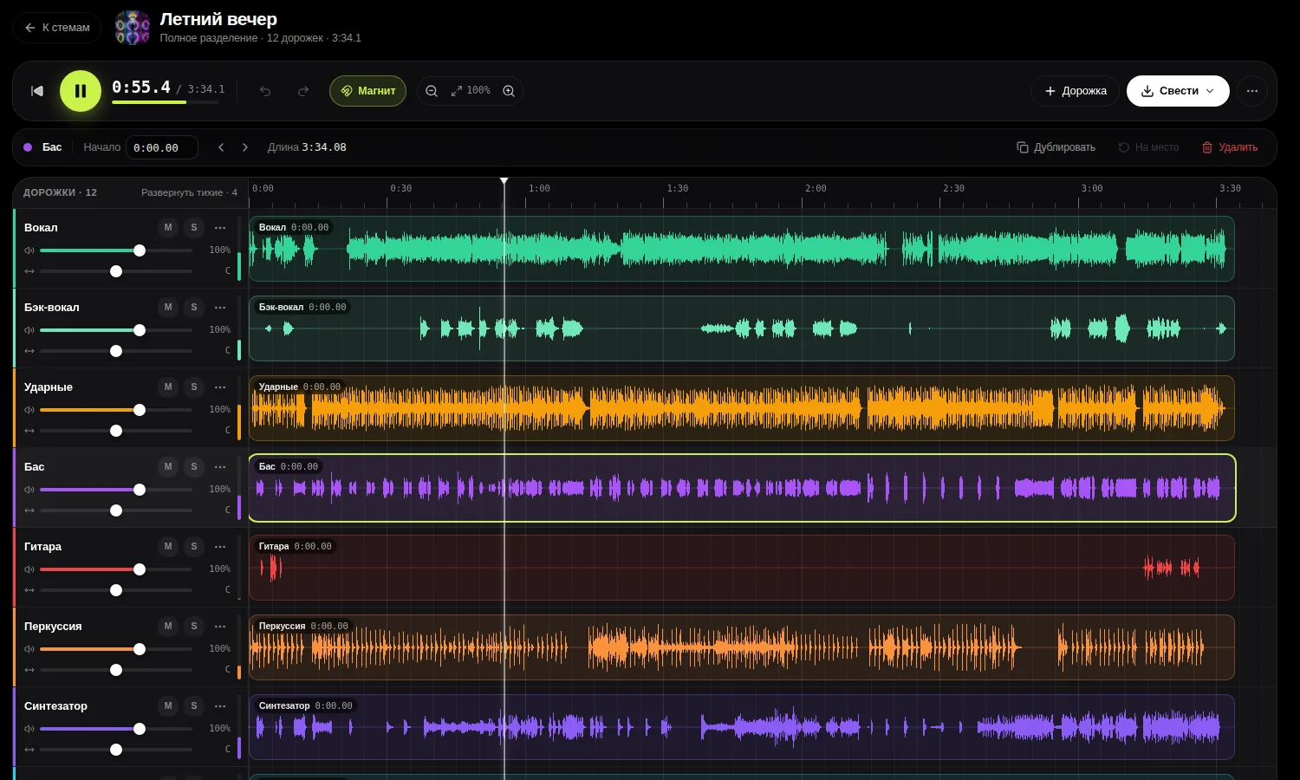Click the Начало time input field
1300x780 pixels.
pos(162,147)
